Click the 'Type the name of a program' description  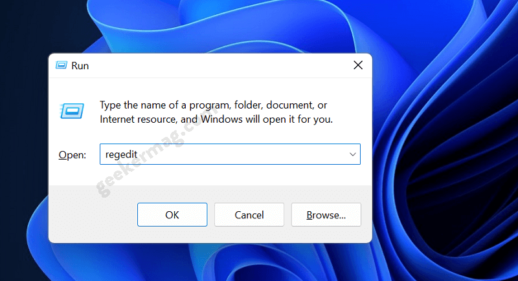click(x=216, y=112)
